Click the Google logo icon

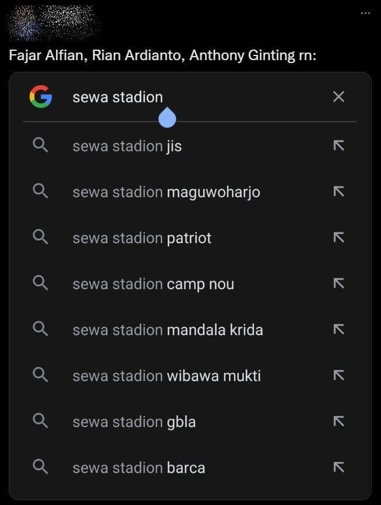click(40, 97)
